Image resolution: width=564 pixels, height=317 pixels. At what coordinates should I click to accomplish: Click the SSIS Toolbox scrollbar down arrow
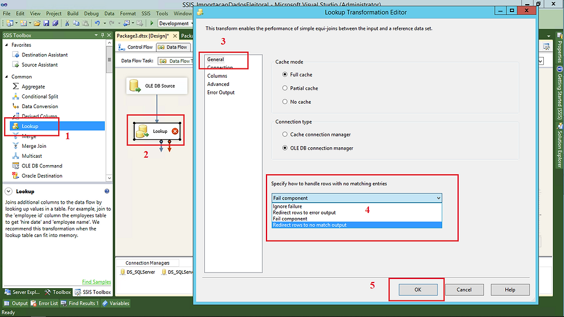click(109, 178)
